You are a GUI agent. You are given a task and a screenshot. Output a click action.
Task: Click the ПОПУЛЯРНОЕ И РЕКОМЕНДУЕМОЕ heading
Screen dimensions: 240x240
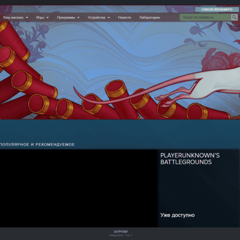(37, 144)
